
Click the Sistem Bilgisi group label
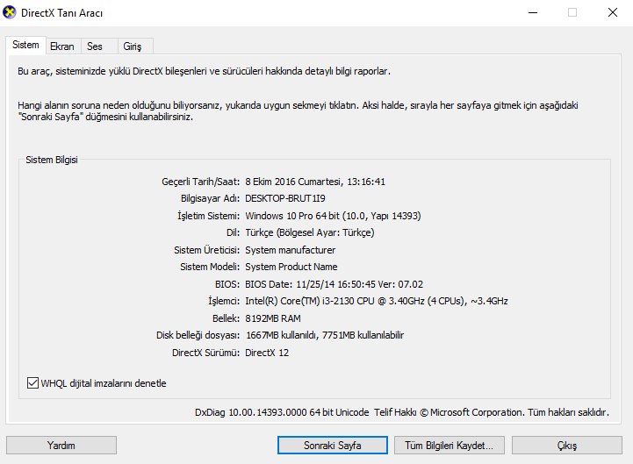[52, 160]
